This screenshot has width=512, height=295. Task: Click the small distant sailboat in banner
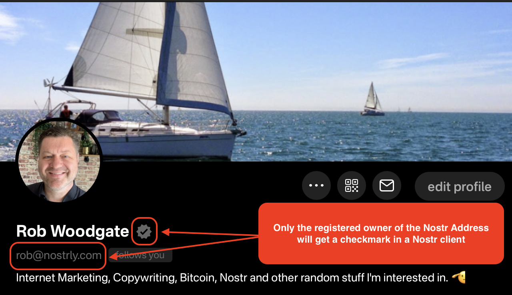pos(372,99)
